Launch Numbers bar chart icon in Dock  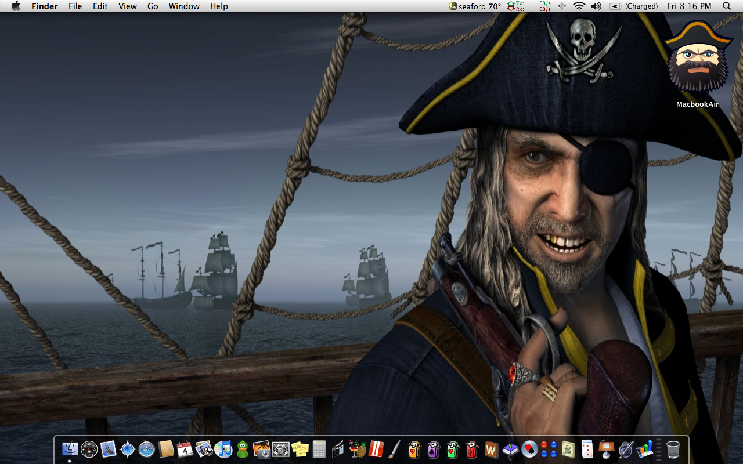tap(644, 449)
